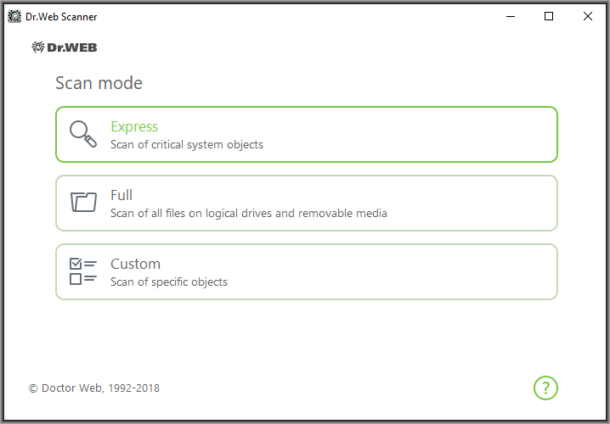Open help via the green question mark
The image size is (610, 424).
point(545,388)
